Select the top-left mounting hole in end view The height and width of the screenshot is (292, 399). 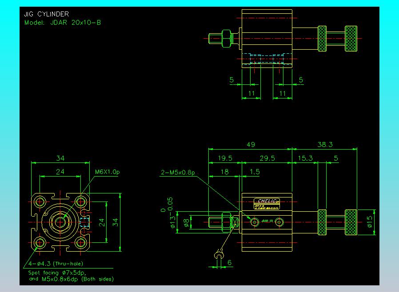(x=40, y=202)
